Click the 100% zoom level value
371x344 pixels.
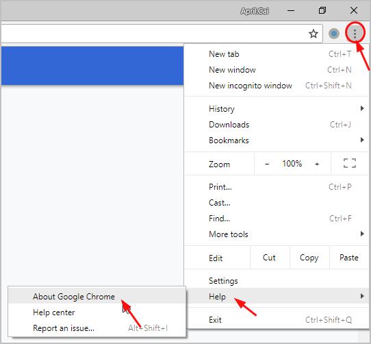pos(292,164)
